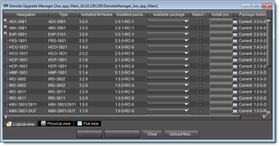Click install progress bar for HCO-1831

(x=221, y=53)
